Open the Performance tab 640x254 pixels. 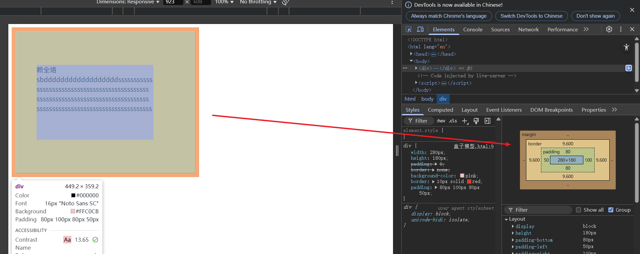pos(562,29)
